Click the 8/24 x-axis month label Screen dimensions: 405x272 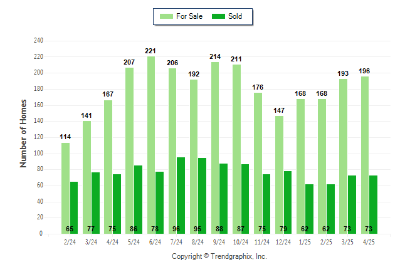click(198, 242)
